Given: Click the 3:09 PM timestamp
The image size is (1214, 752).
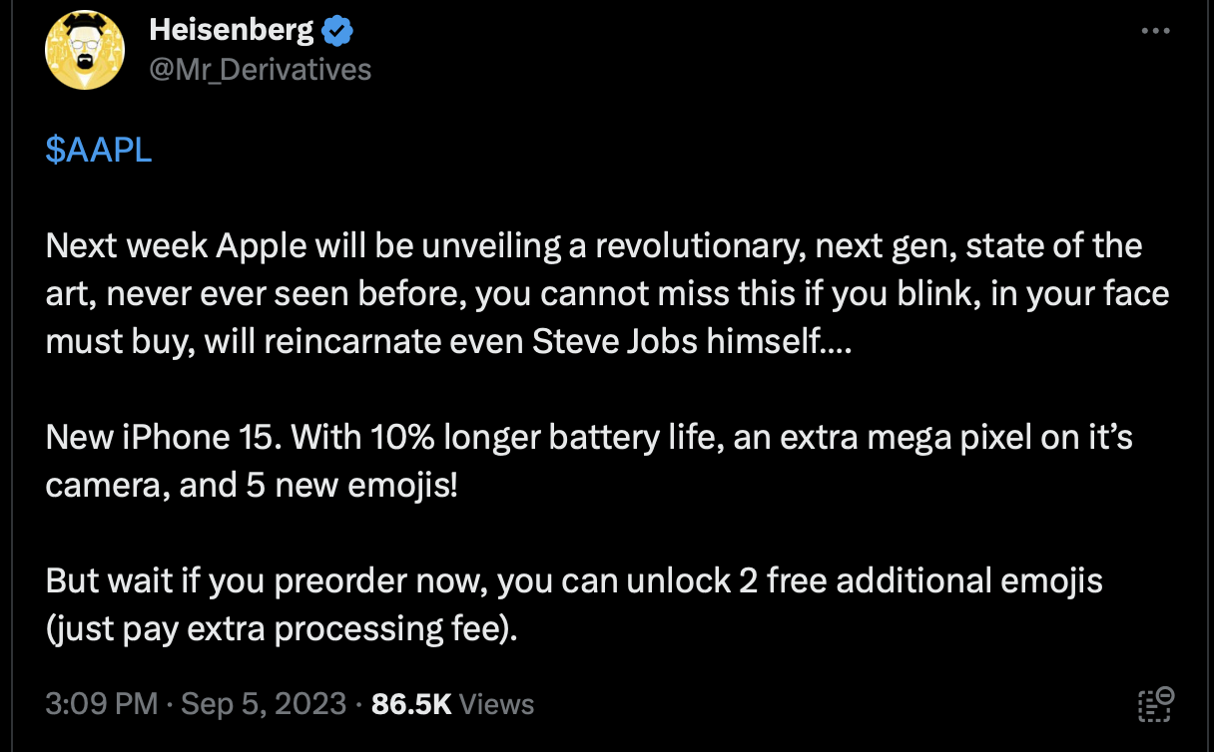Looking at the screenshot, I should point(102,704).
